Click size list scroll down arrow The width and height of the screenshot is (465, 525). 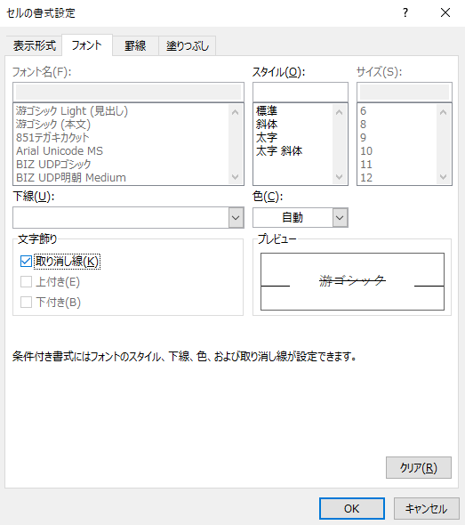(x=444, y=177)
